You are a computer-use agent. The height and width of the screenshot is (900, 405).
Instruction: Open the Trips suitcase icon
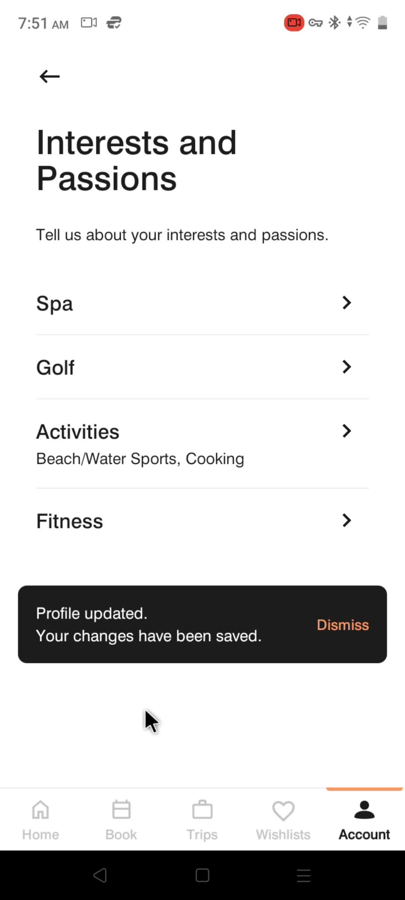coord(202,810)
